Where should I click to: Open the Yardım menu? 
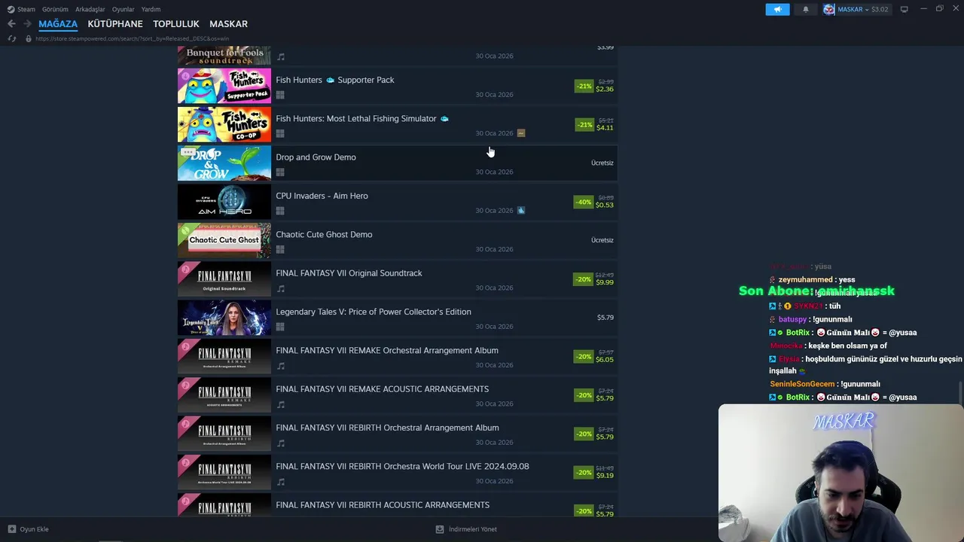(151, 9)
